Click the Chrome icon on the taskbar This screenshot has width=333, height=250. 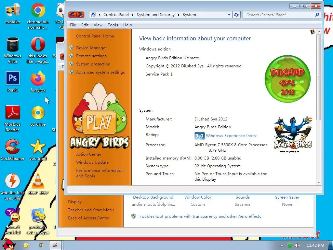(x=41, y=245)
